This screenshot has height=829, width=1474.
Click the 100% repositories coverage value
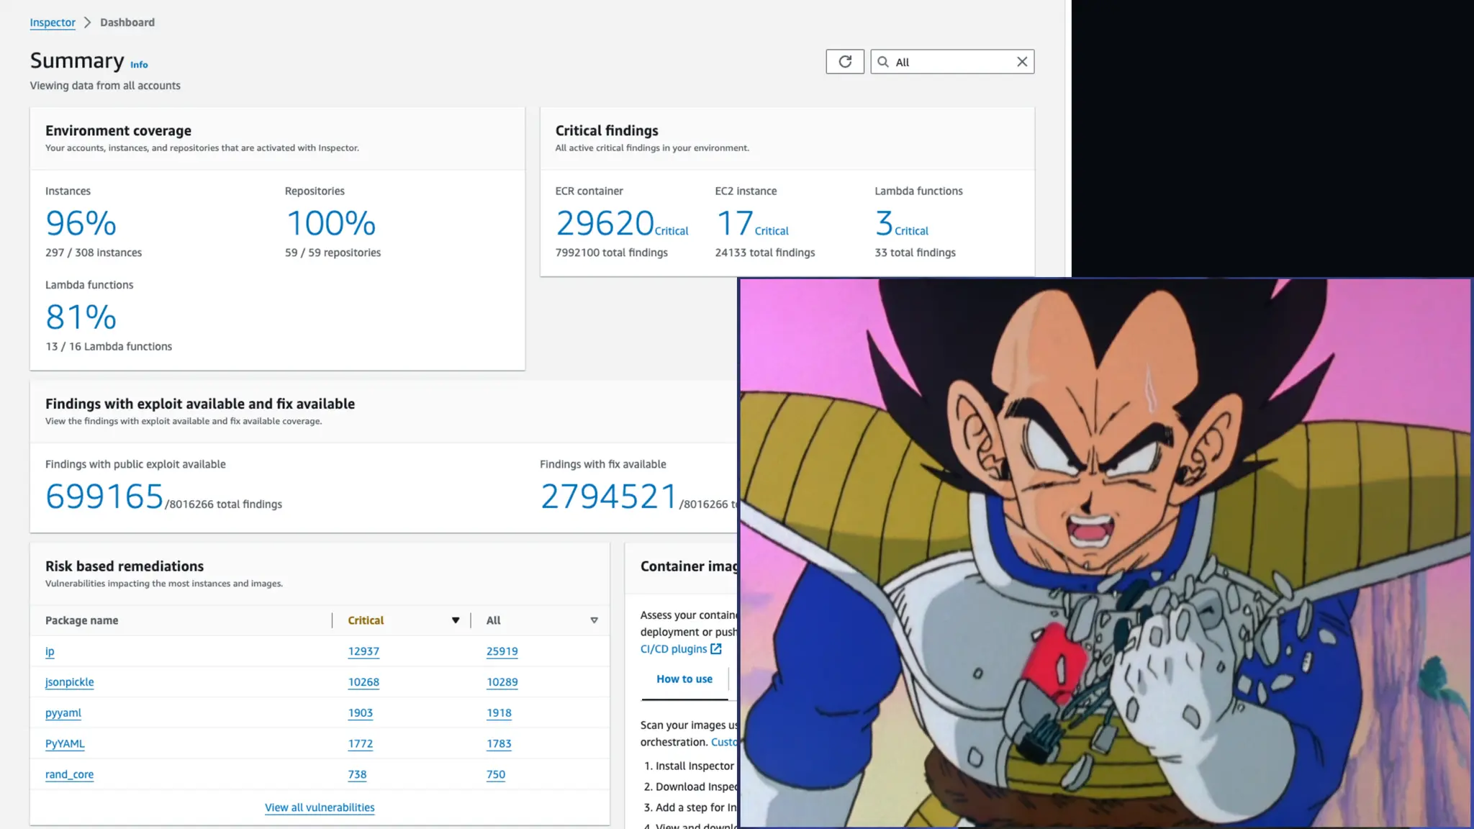point(330,223)
